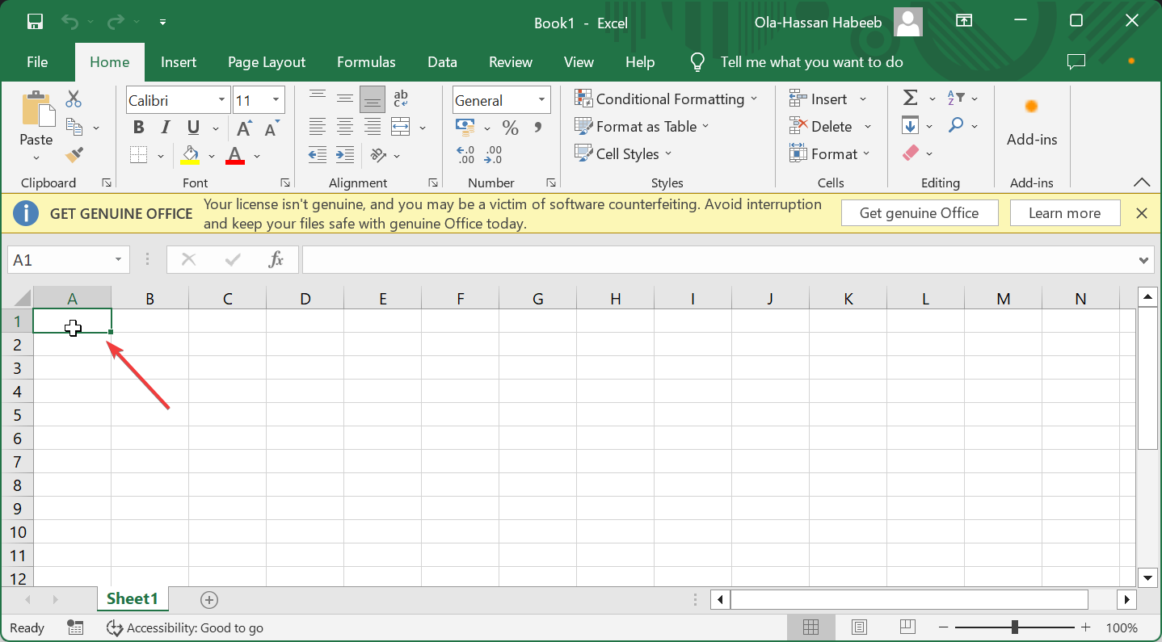Click Increase Font Size icon
This screenshot has width=1162, height=642.
point(243,128)
